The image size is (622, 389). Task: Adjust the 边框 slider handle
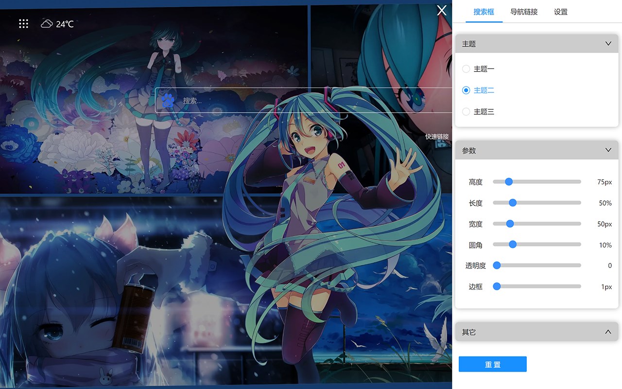point(497,287)
